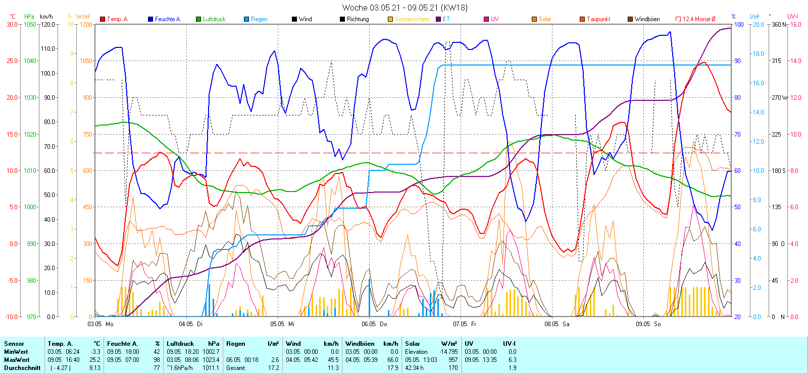Click the red Temp. A. legend swatch
Viewport: 808px width, 373px height.
pos(103,19)
